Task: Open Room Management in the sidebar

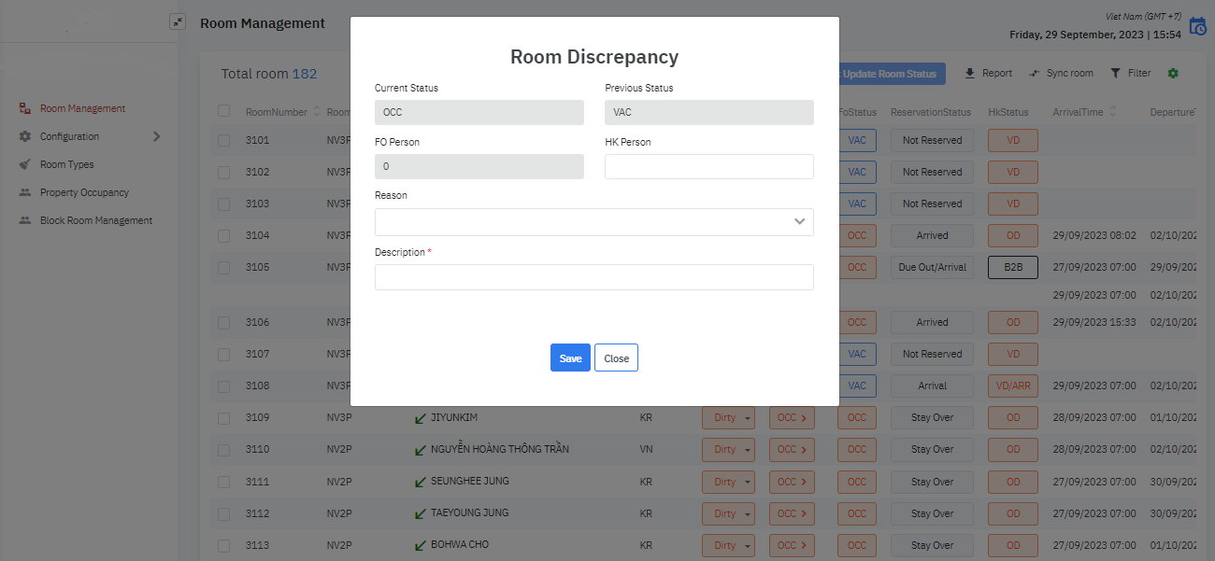Action: click(82, 108)
